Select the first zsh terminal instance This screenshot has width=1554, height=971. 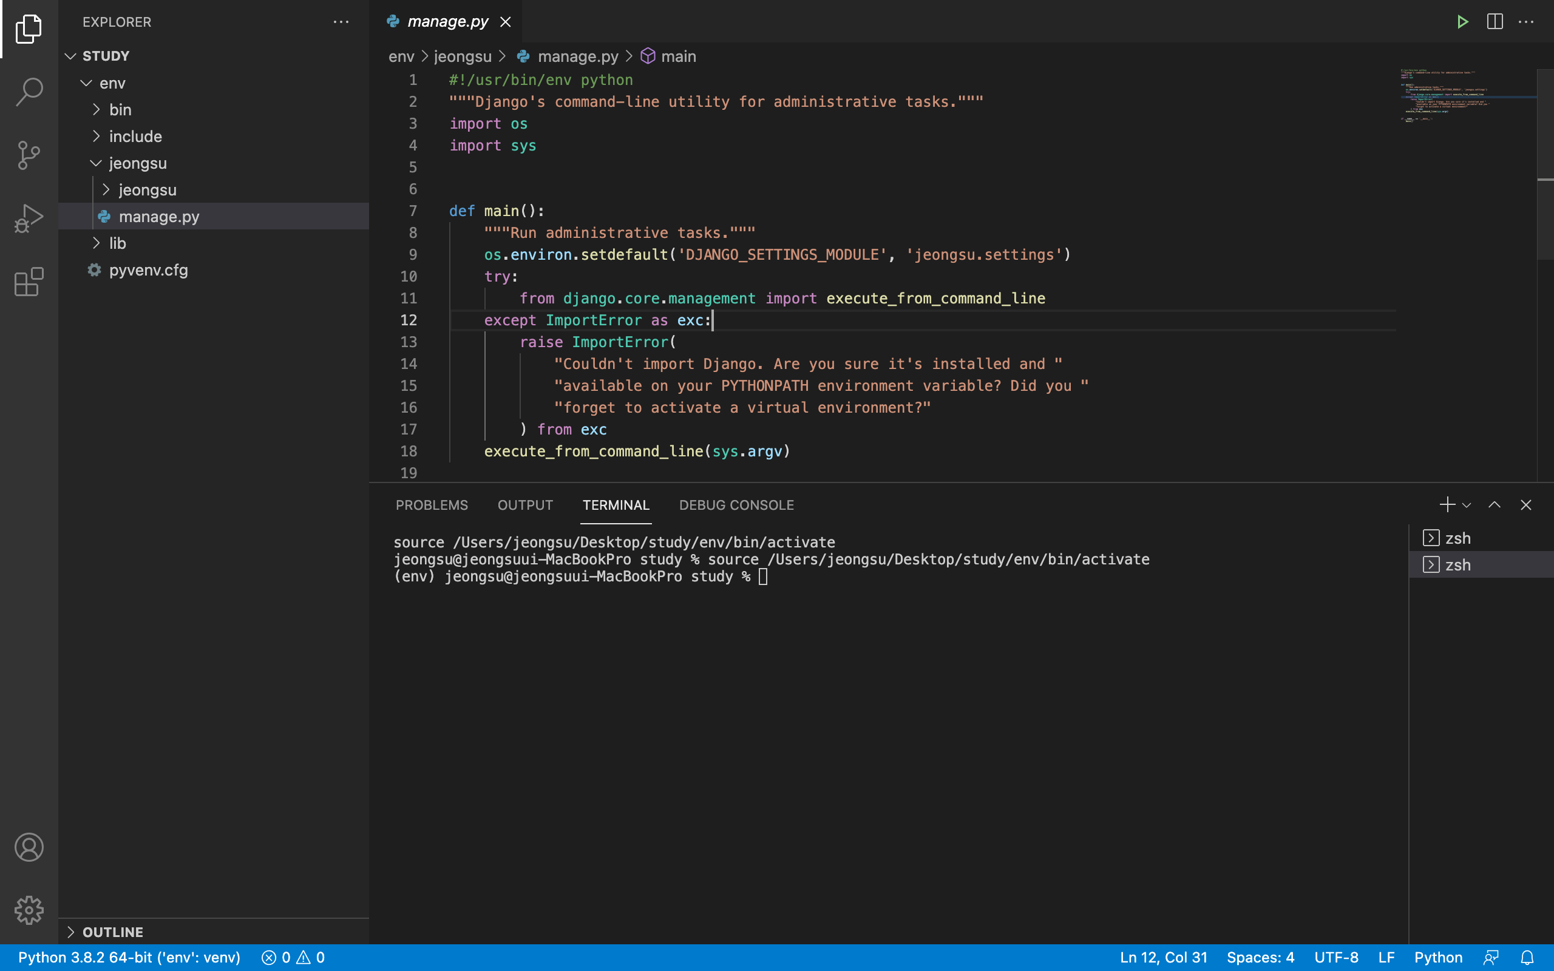[1457, 538]
